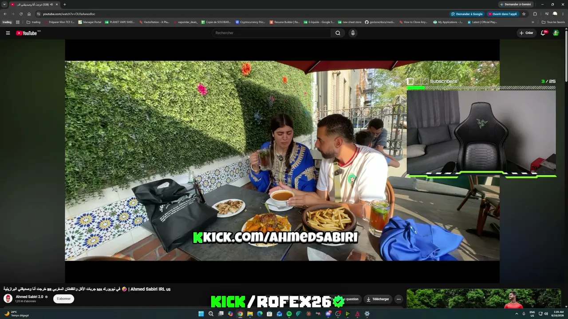Open YouTube notifications bell
Viewport: 568px width, 319px height.
pyautogui.click(x=543, y=33)
